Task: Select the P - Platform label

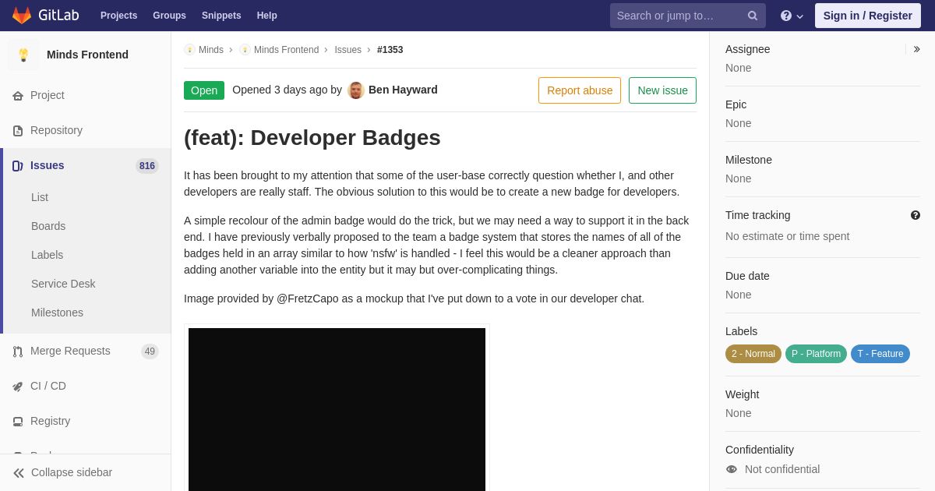Action: (816, 354)
